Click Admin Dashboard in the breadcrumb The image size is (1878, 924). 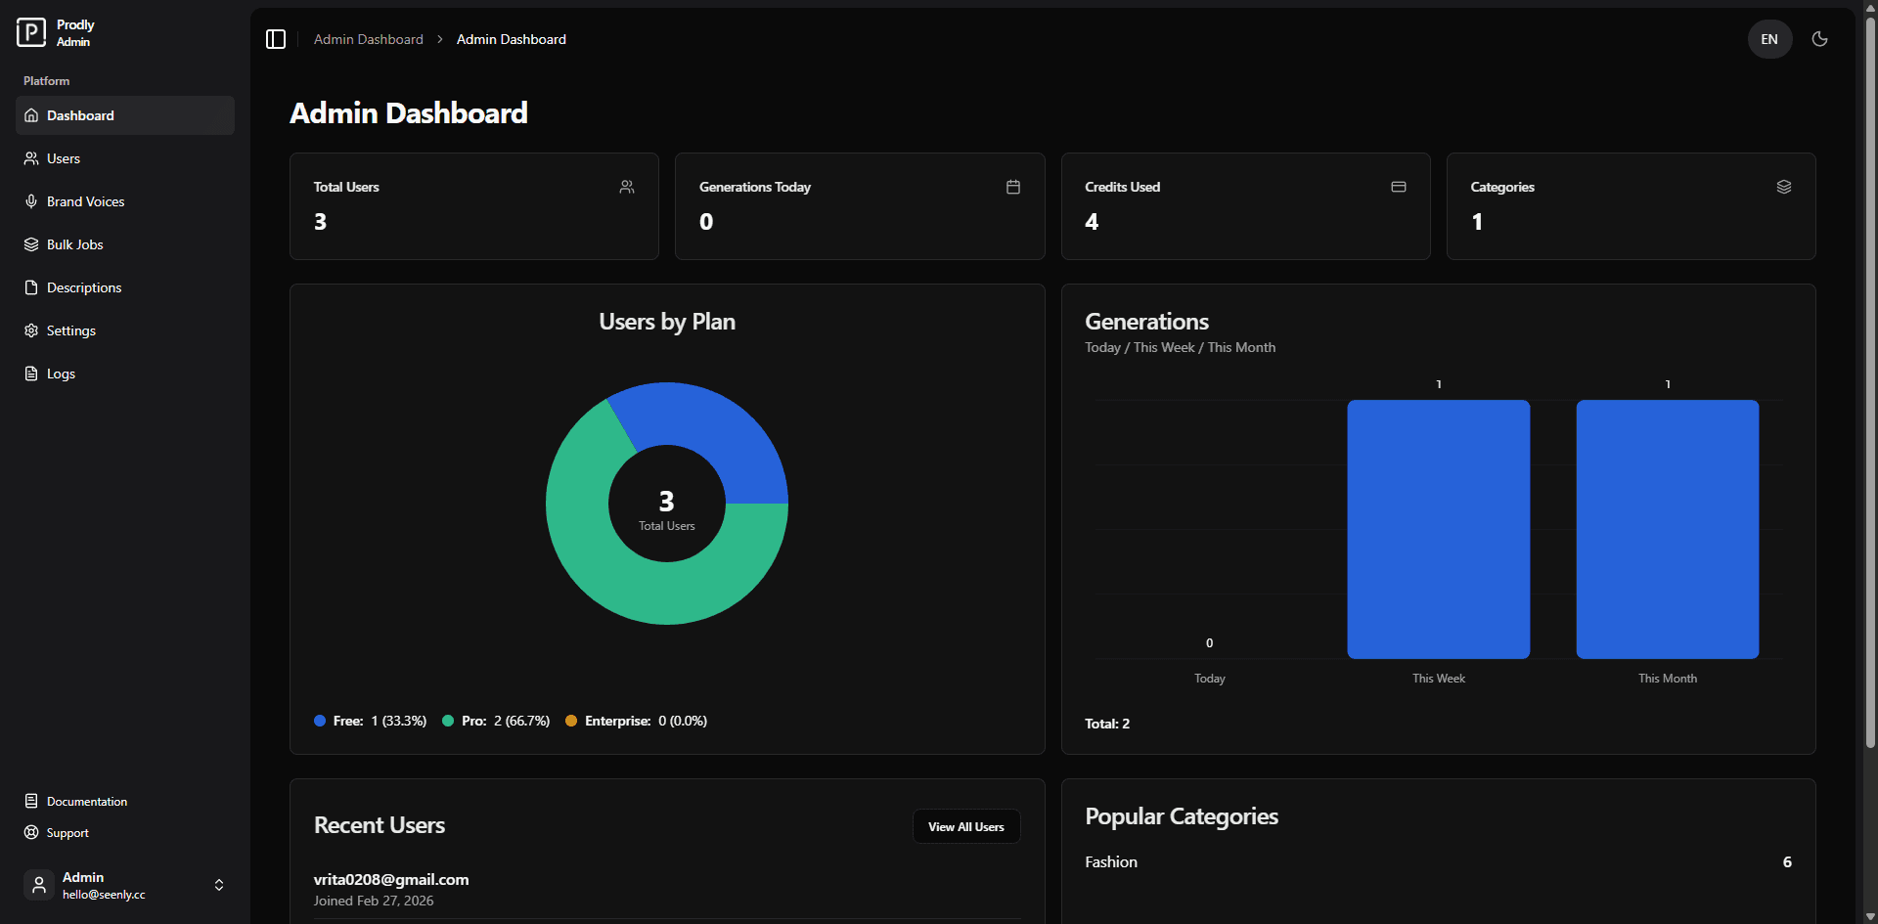[368, 39]
